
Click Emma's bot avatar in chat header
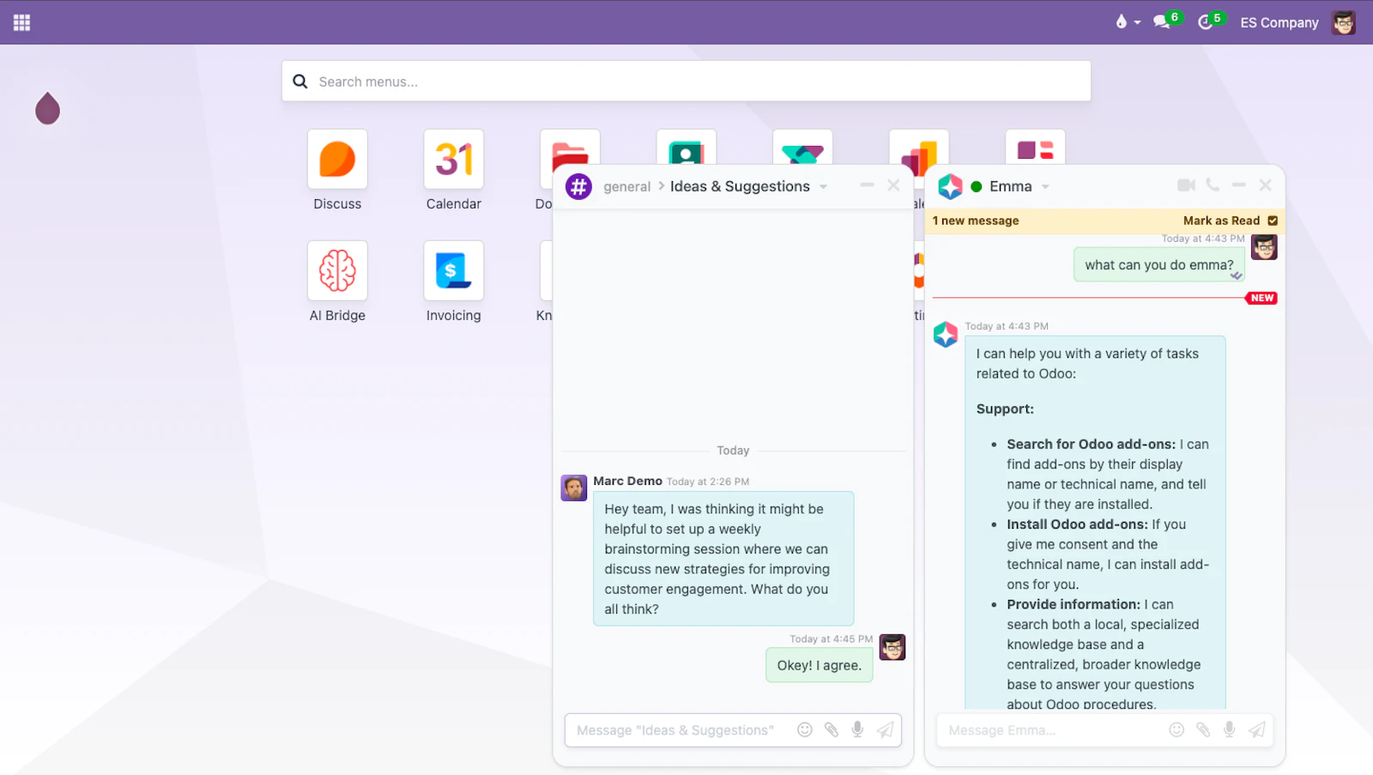click(950, 186)
